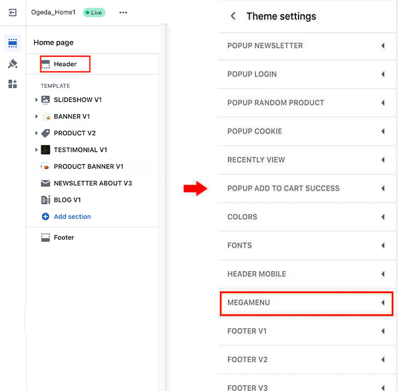This screenshot has width=398, height=391.
Task: Expand the SLIDESHOW V1 section
Action: (36, 100)
